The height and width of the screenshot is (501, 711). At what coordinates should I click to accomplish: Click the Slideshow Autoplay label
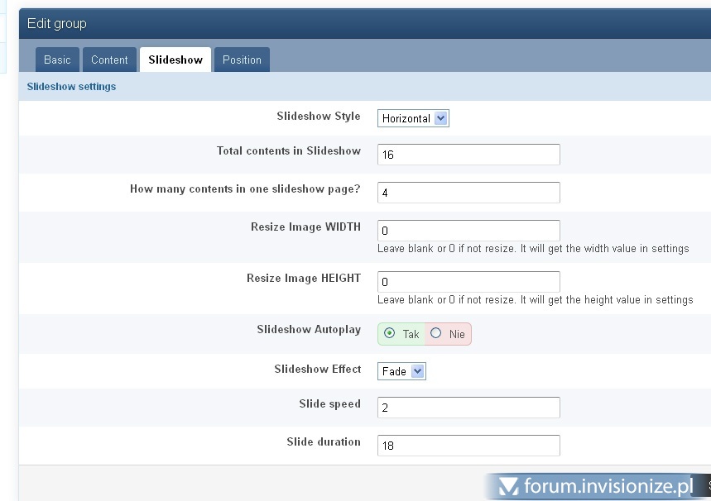point(309,329)
